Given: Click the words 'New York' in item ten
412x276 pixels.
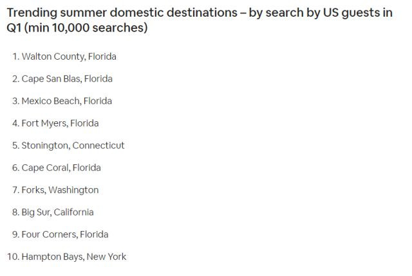Looking at the screenshot, I should [106, 257].
